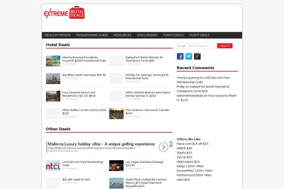Open Las Vegas Activities Package thumbnail

(116, 165)
